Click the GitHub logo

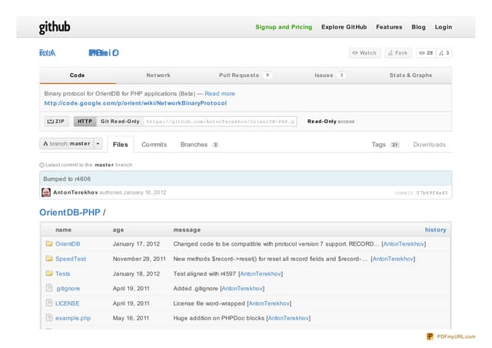(x=55, y=28)
